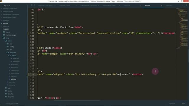Viewport: 189px width, 106px height.
Task: Select the config folder name
Action: pyautogui.click(x=12, y=47)
